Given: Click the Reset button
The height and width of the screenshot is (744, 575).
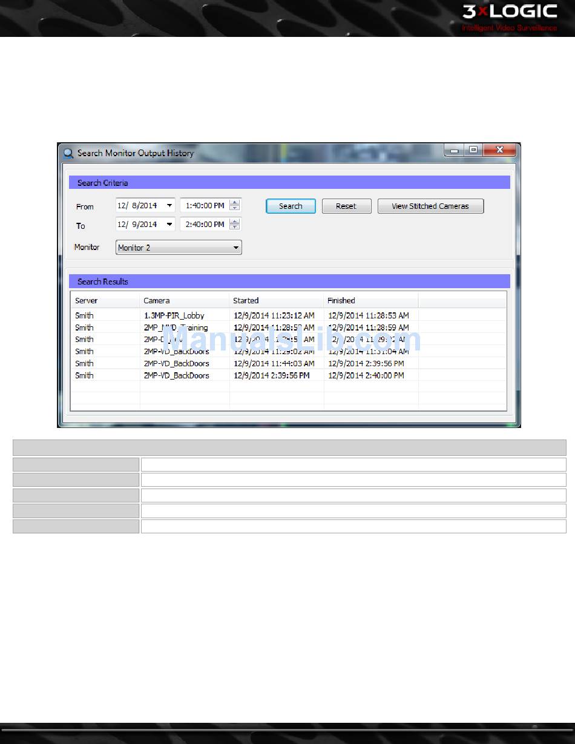Looking at the screenshot, I should click(346, 206).
